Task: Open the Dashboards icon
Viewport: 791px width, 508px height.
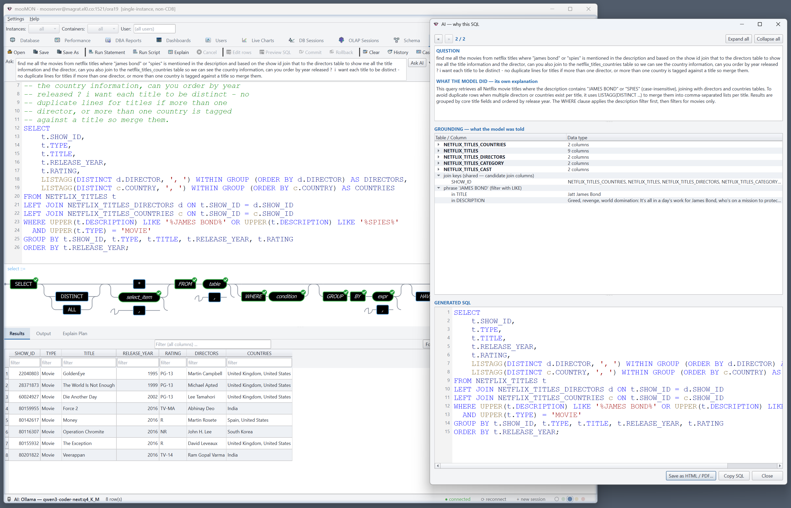Action: tap(159, 40)
